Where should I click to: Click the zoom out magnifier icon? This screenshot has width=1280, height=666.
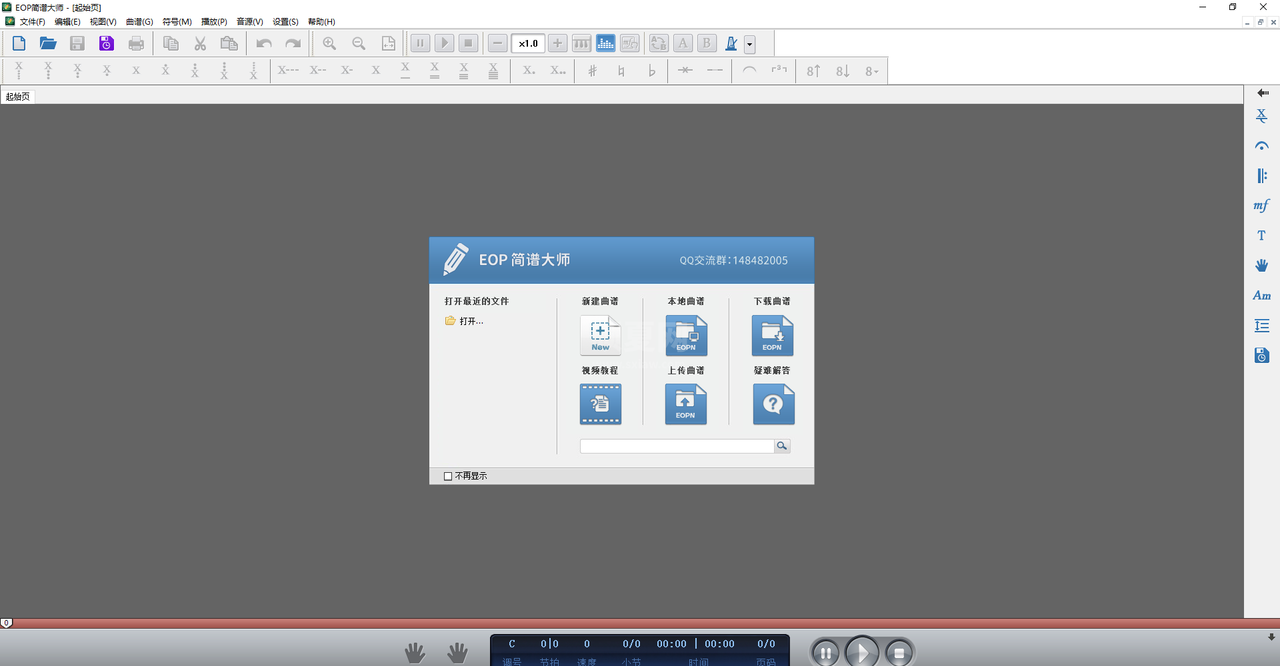pyautogui.click(x=359, y=44)
